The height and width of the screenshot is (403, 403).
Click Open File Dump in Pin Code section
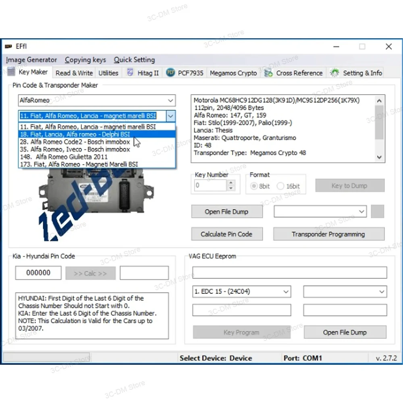click(x=226, y=212)
